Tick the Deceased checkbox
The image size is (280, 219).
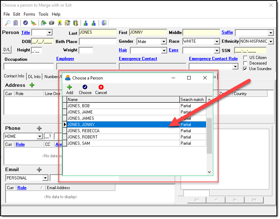[245, 63]
